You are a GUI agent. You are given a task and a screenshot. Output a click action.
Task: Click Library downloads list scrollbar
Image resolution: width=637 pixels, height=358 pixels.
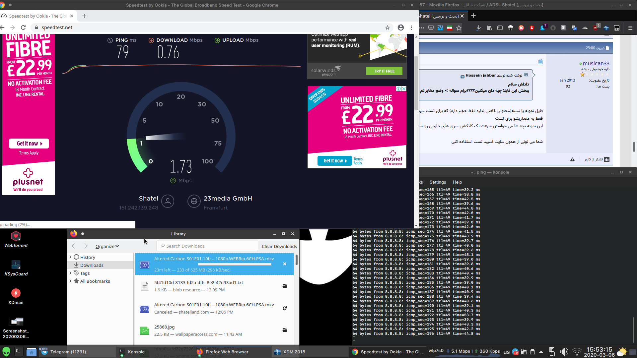[x=296, y=260]
